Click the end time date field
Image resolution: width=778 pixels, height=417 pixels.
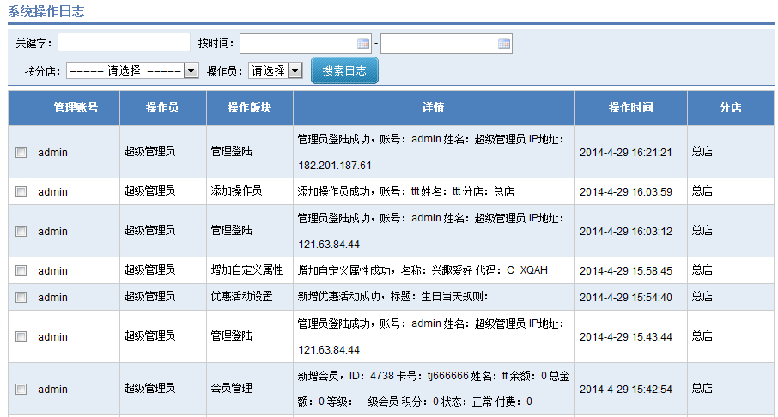[x=439, y=43]
